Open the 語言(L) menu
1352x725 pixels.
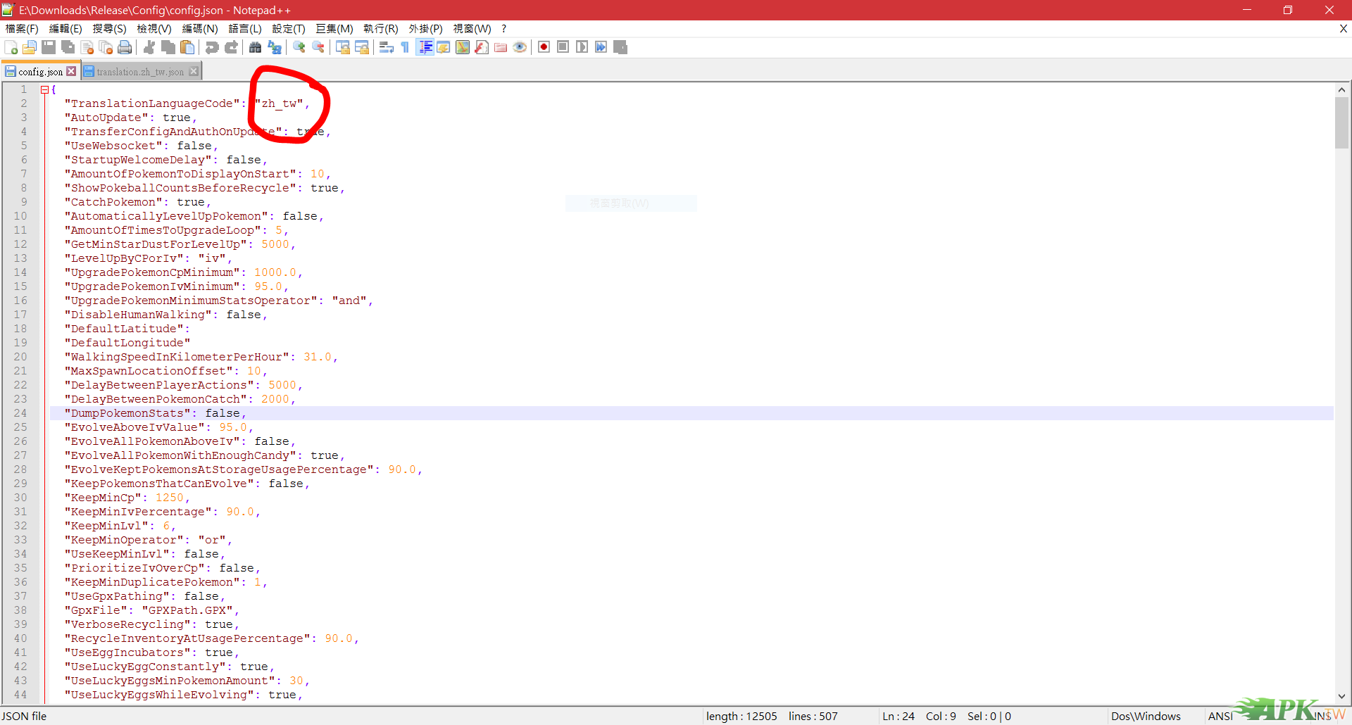click(x=245, y=29)
